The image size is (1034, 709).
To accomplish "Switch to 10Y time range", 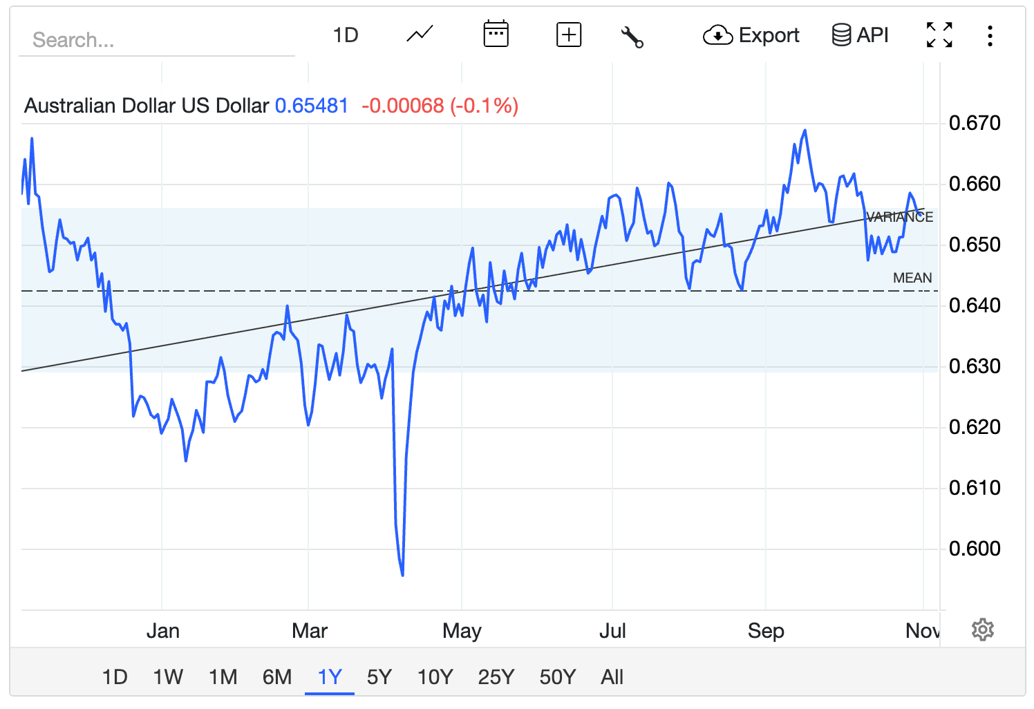I will point(435,677).
